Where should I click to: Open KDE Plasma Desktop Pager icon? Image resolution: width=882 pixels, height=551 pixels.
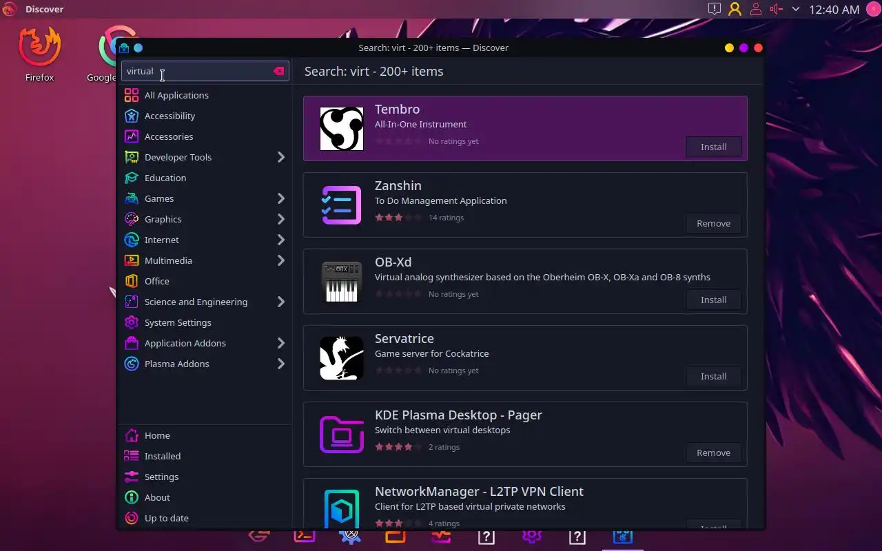coord(342,434)
